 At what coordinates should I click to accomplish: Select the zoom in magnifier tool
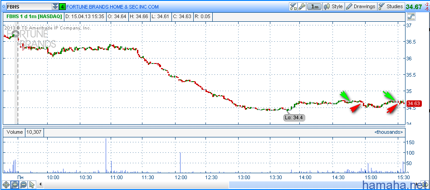tap(15, 185)
